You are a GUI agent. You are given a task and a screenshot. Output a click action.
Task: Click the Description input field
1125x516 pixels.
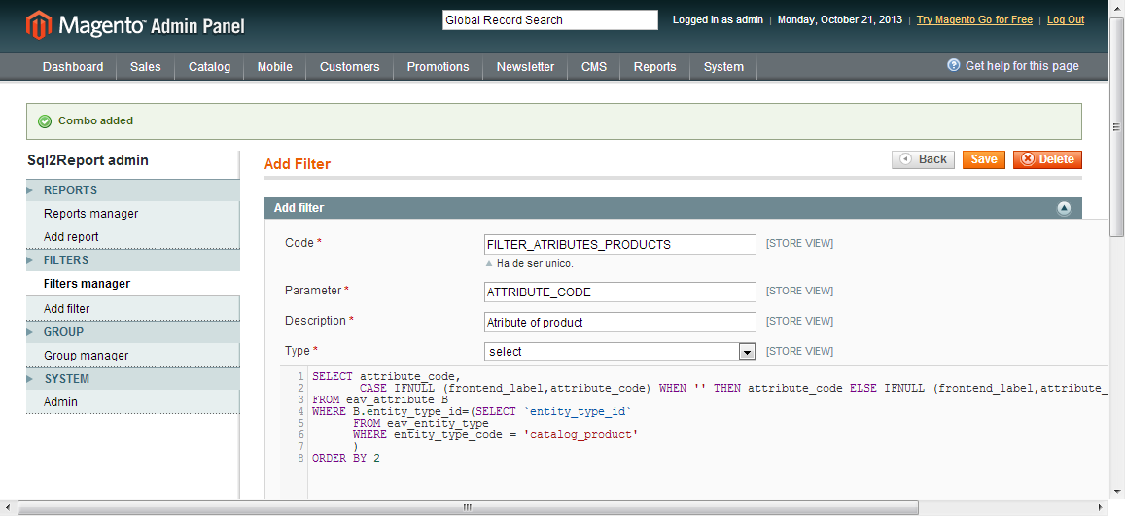pos(620,322)
